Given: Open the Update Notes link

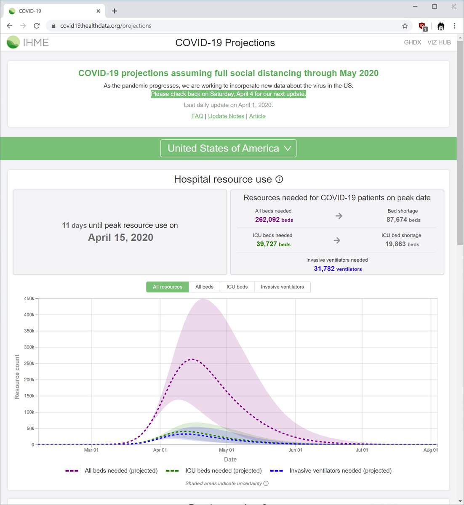Looking at the screenshot, I should 226,116.
